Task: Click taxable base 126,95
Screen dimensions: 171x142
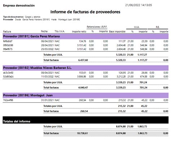Action: [122, 73]
